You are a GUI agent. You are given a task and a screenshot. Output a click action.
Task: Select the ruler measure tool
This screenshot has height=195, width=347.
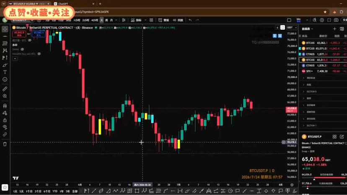[5, 89]
